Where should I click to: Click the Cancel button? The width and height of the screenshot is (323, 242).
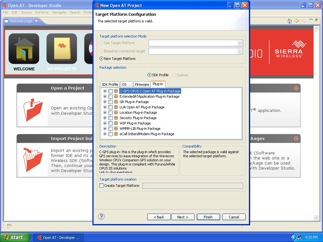coord(234,217)
